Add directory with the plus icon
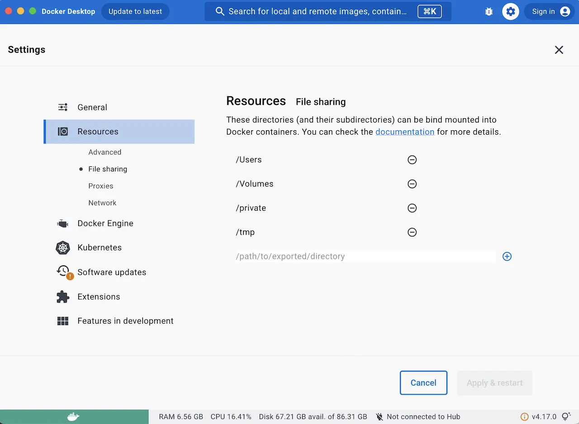The height and width of the screenshot is (424, 579). tap(507, 256)
